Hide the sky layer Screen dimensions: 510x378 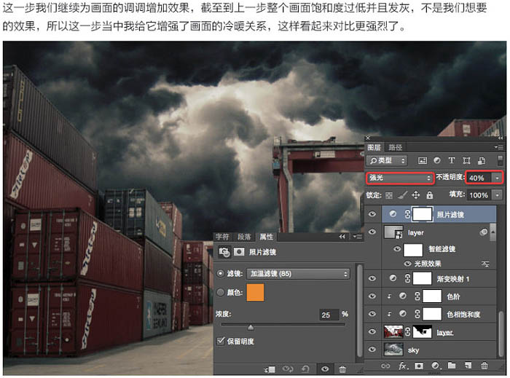coord(372,350)
